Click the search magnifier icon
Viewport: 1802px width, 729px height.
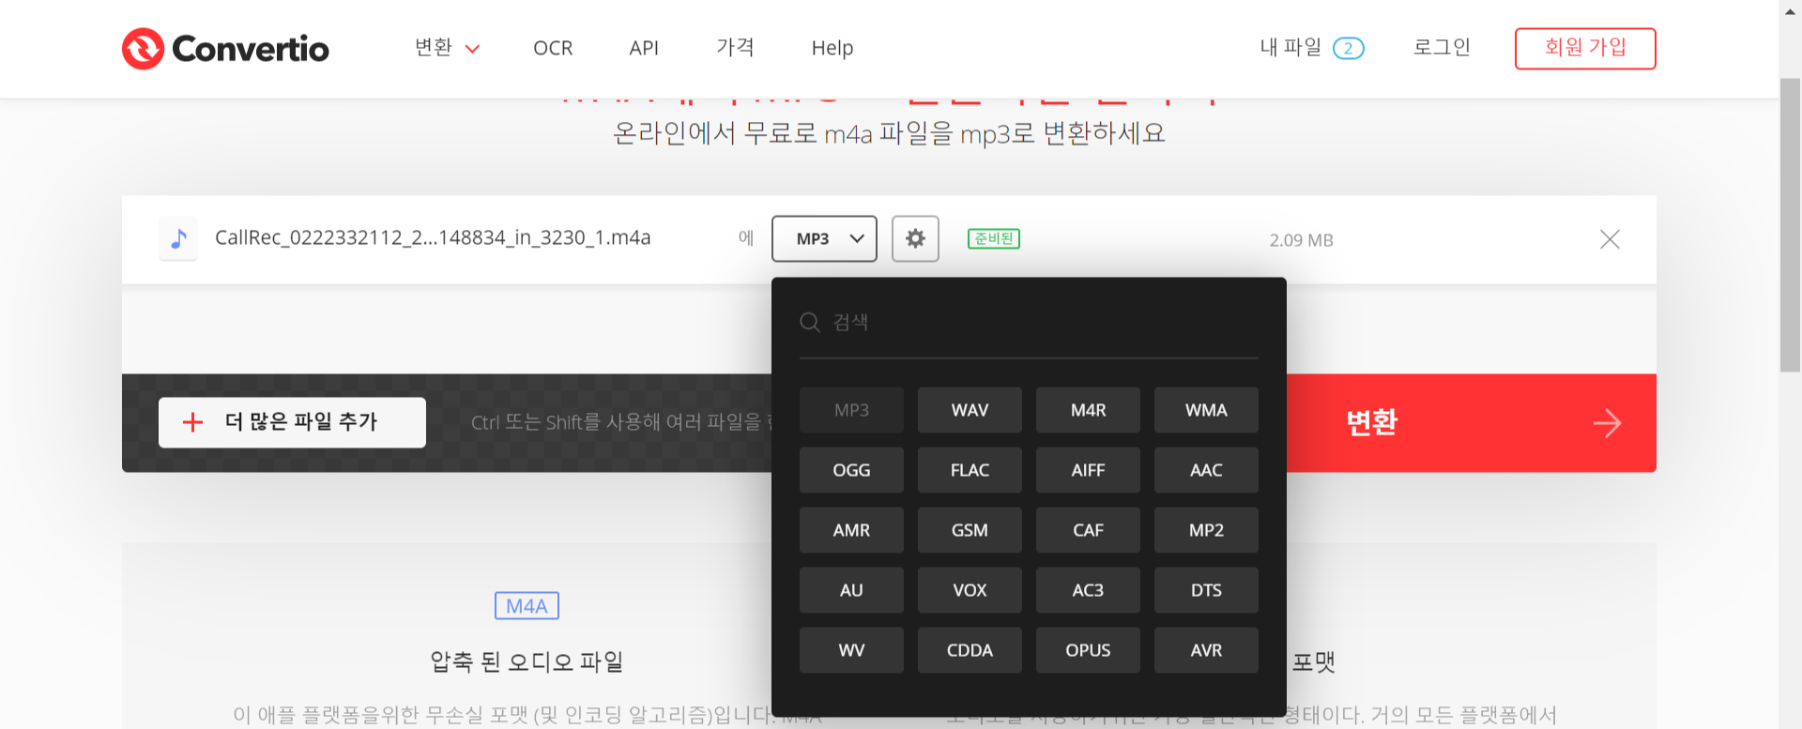[810, 323]
